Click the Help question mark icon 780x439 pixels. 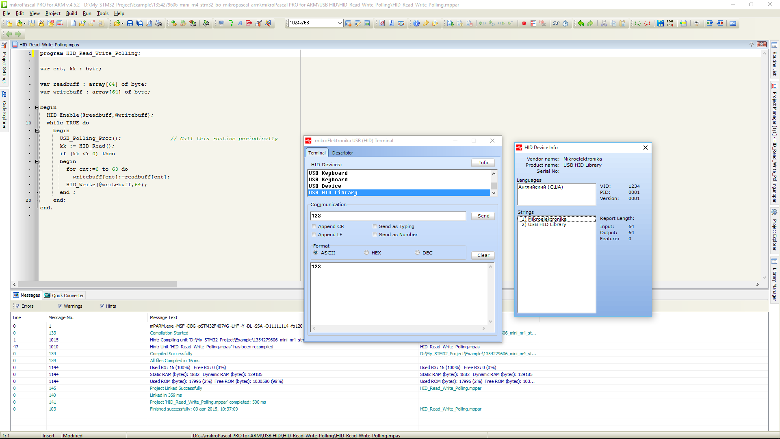point(416,23)
